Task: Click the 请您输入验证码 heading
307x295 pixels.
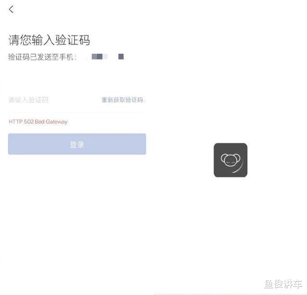Action: point(49,40)
